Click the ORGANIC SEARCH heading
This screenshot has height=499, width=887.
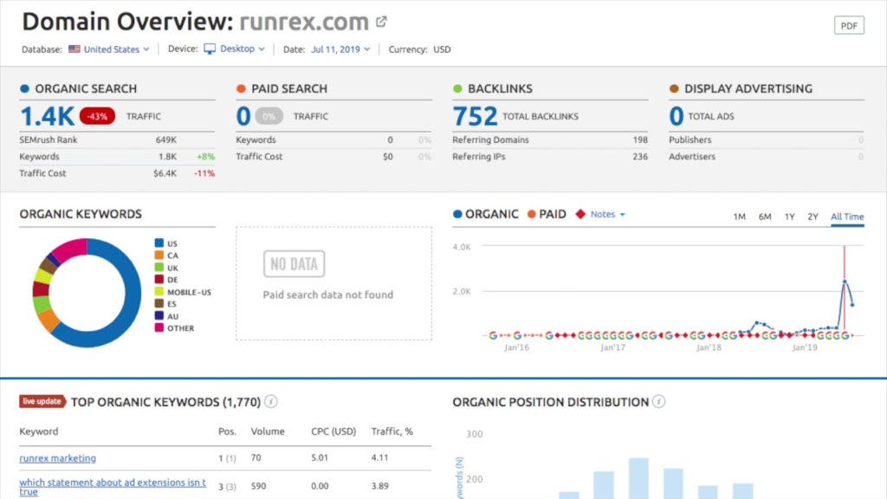coord(86,89)
